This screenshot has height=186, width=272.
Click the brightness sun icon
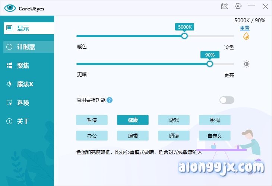(246, 64)
